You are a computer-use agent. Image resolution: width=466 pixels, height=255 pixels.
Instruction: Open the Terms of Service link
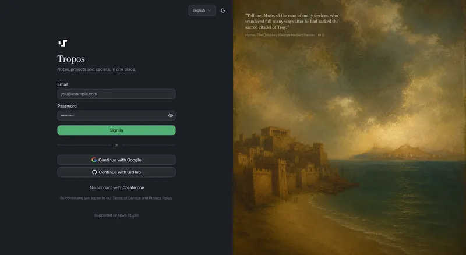[x=126, y=198]
